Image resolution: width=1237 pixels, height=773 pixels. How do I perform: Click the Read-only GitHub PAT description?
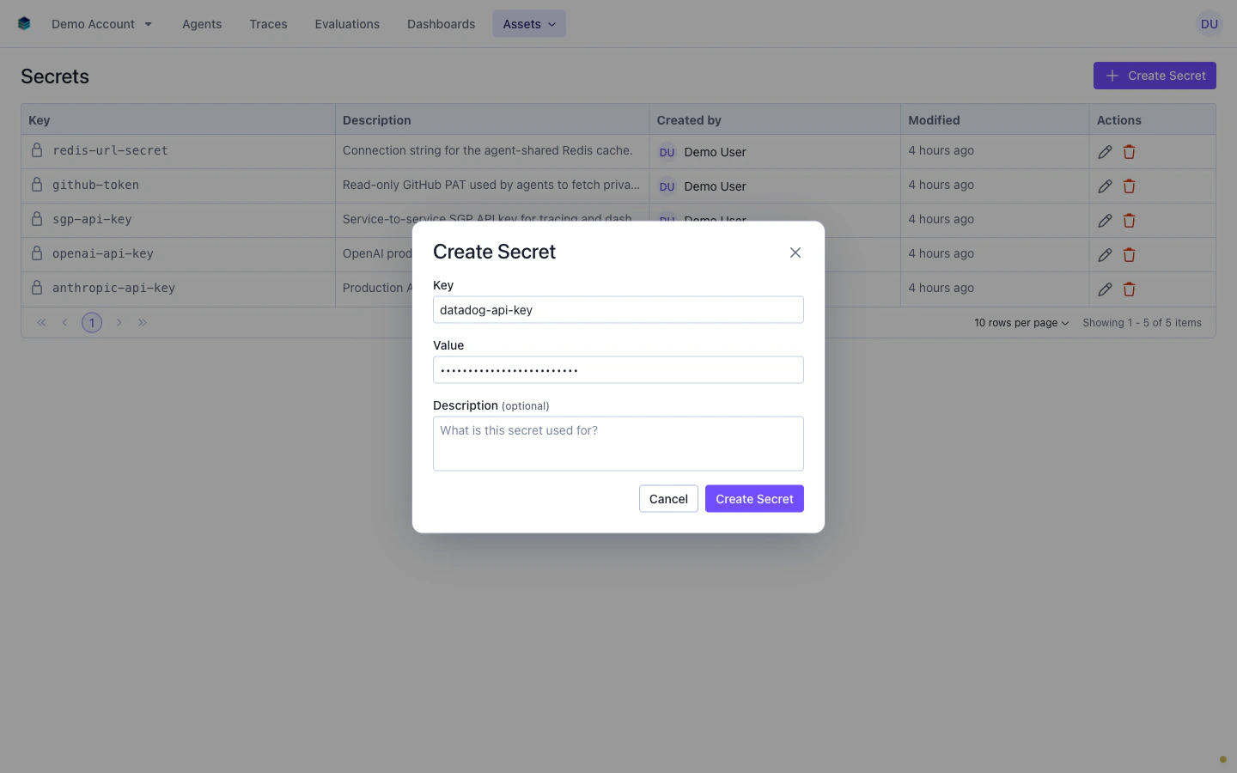[491, 185]
